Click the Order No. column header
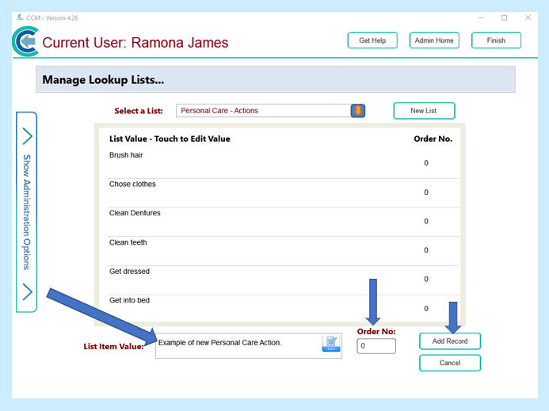The image size is (549, 411). tap(433, 139)
